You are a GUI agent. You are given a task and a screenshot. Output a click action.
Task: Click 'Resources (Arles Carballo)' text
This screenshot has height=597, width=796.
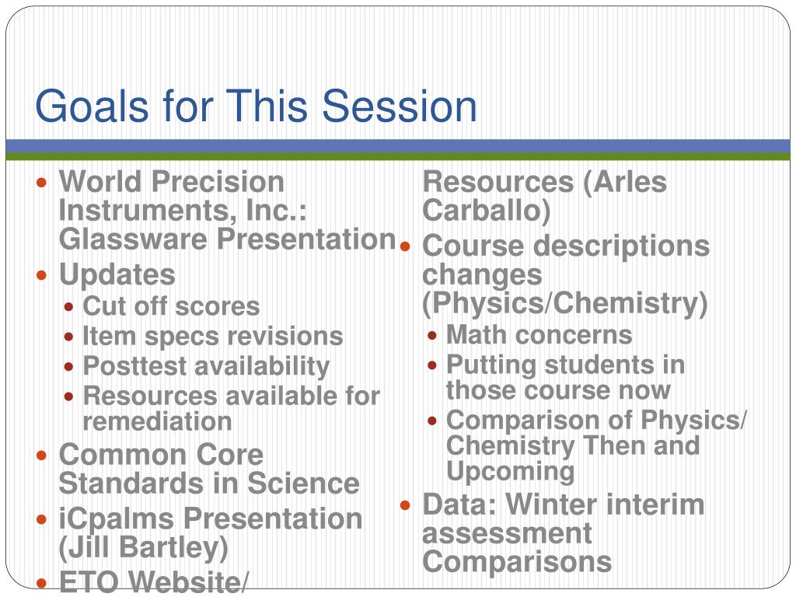[x=544, y=197]
